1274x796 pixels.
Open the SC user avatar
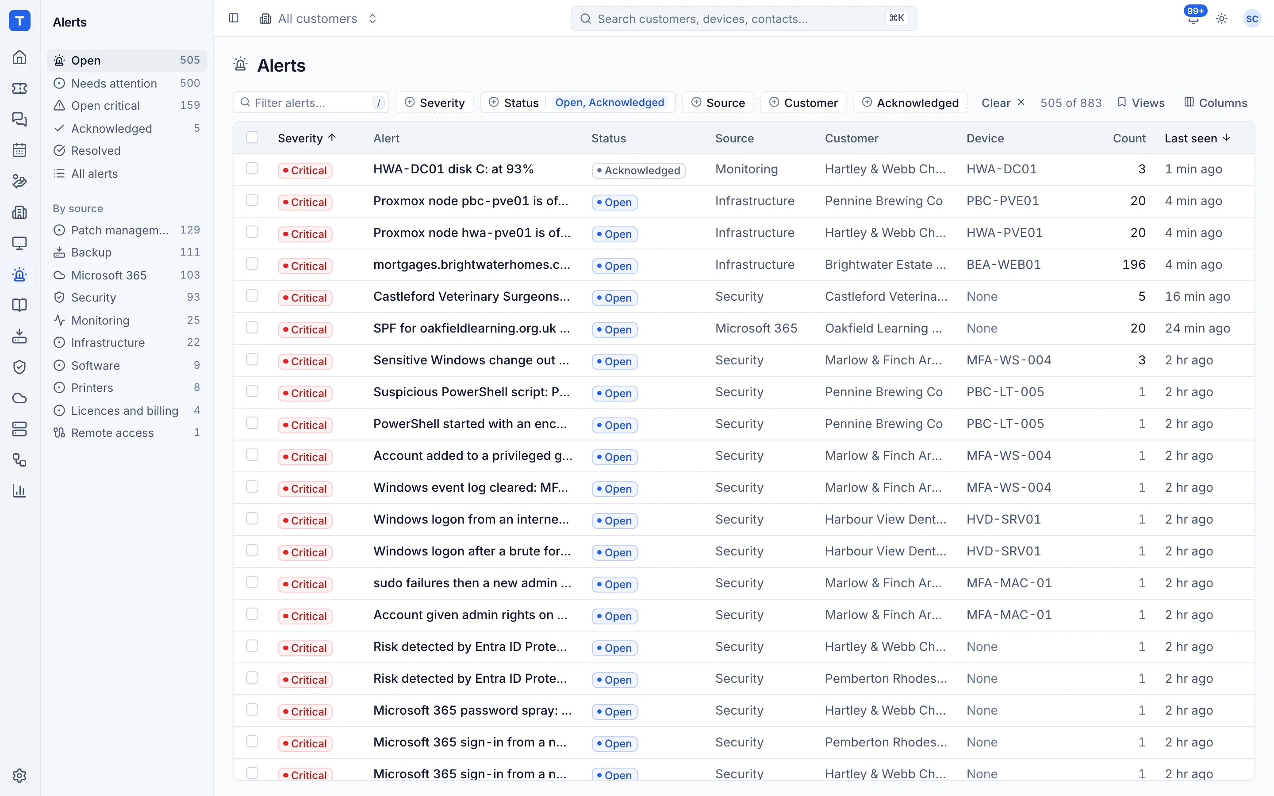1252,19
